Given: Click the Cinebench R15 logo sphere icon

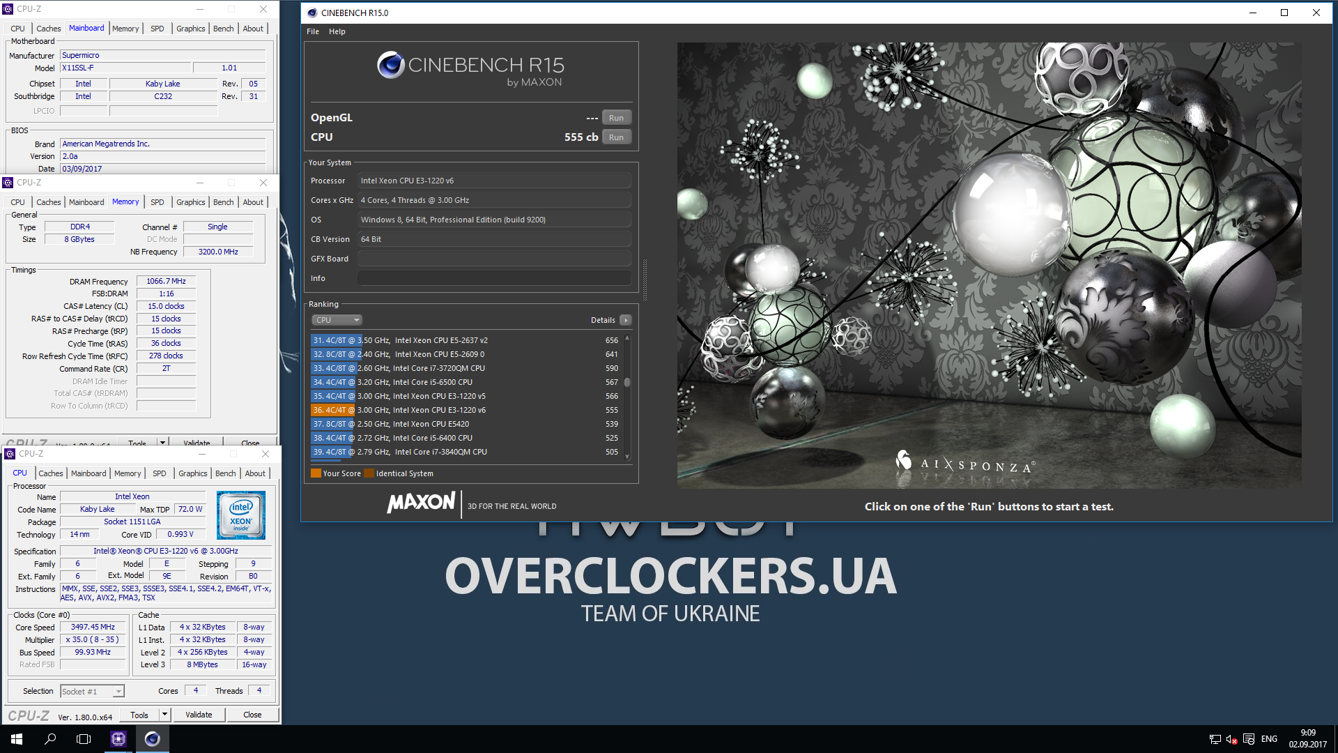Looking at the screenshot, I should 391,65.
